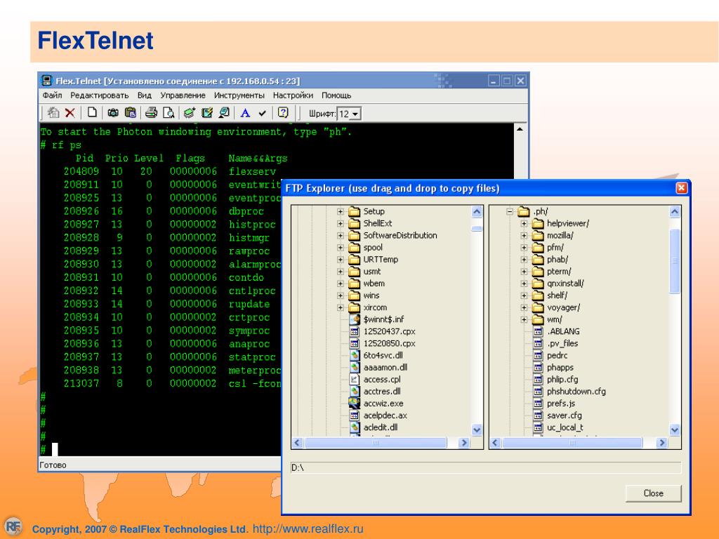The height and width of the screenshot is (539, 719).
Task: Select the .ABLANG file icon
Action: (539, 331)
